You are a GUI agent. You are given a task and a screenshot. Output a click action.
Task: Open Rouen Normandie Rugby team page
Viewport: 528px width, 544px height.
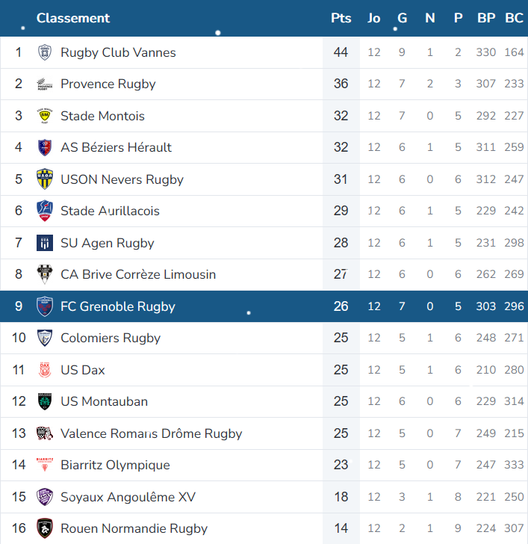point(134,528)
